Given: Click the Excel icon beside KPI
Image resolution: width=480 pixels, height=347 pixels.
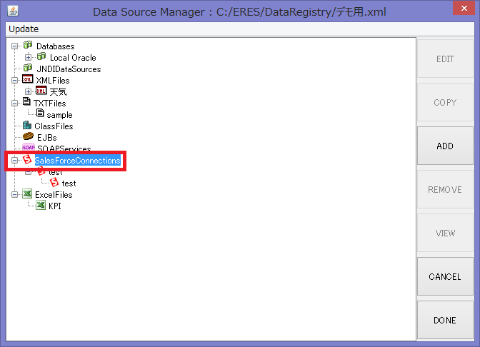Looking at the screenshot, I should (x=41, y=205).
